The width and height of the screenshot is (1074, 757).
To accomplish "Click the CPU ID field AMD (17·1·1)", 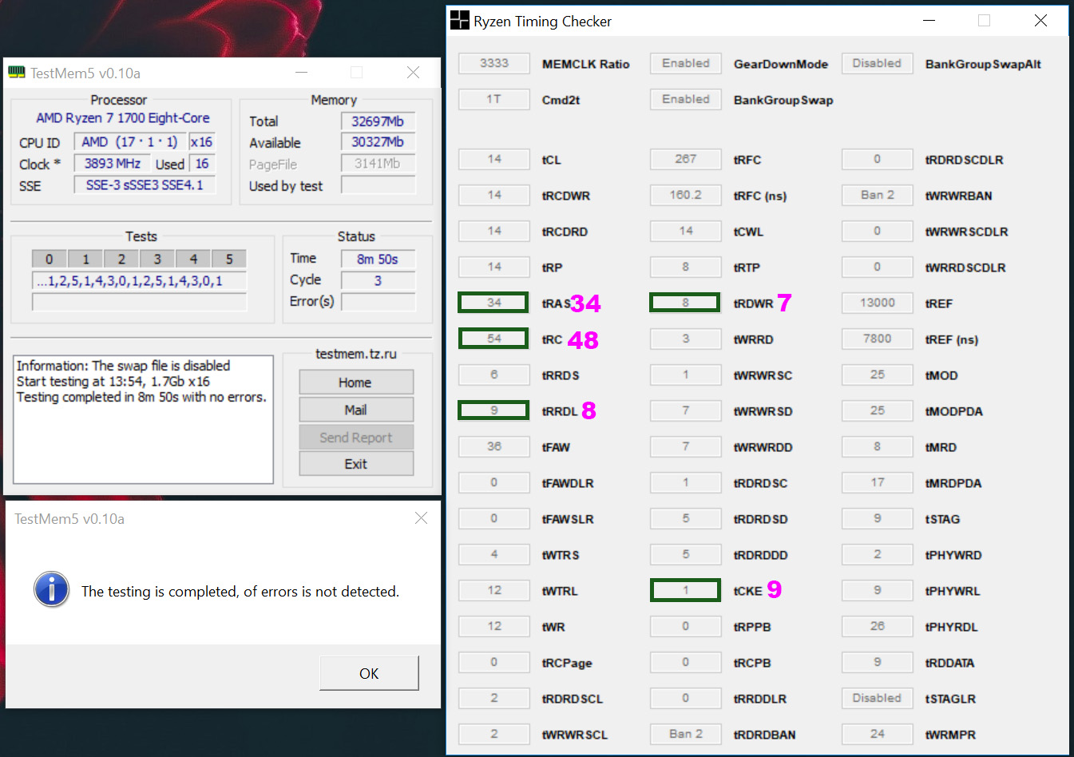I will (130, 142).
